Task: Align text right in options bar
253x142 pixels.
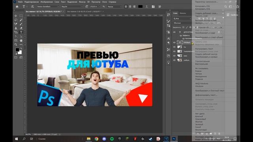Action: tap(134, 7)
